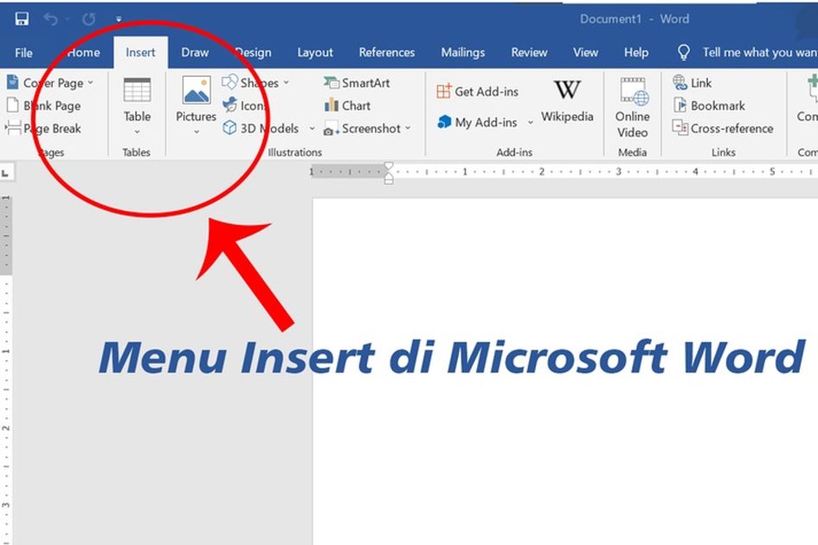This screenshot has width=818, height=545.
Task: Switch to the Draw tab
Action: point(194,52)
